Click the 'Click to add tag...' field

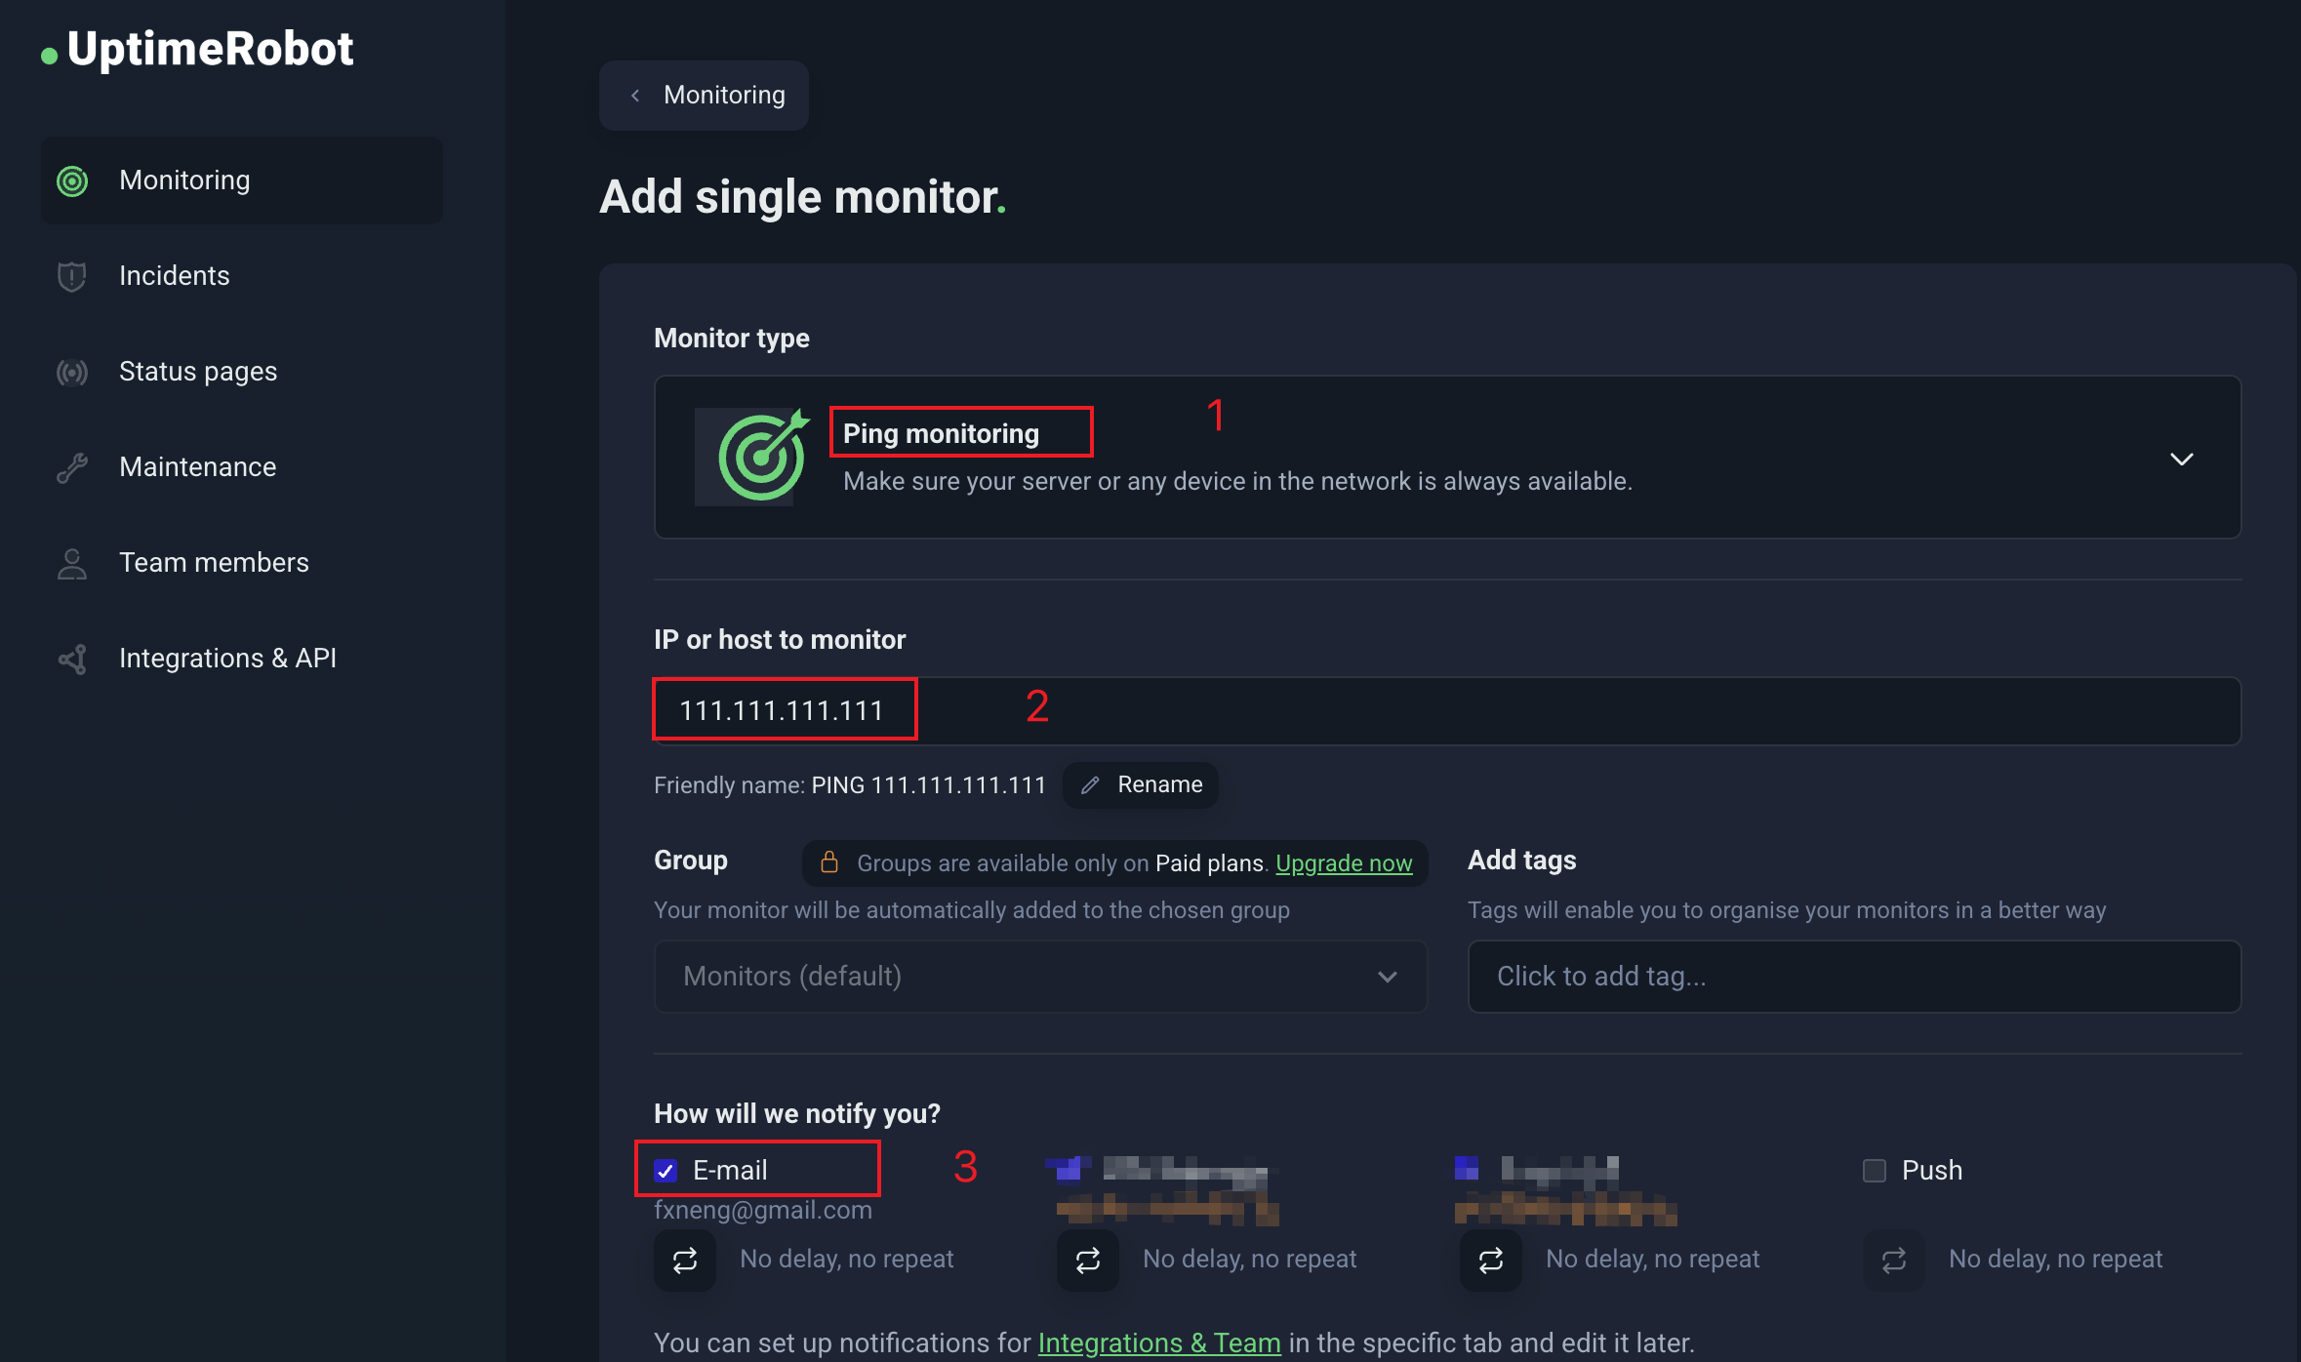(1853, 976)
